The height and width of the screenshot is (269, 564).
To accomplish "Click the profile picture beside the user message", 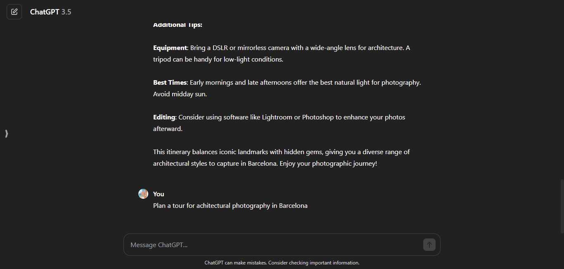I will click(x=143, y=193).
